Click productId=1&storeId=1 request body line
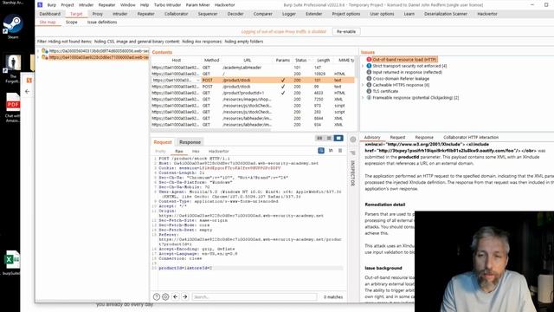This screenshot has width=554, height=312. point(185,268)
